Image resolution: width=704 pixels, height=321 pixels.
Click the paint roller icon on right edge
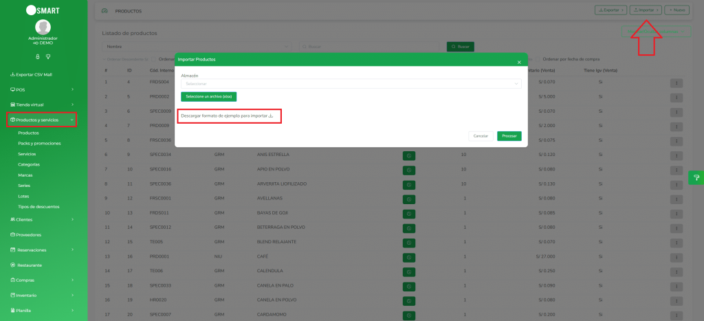696,177
